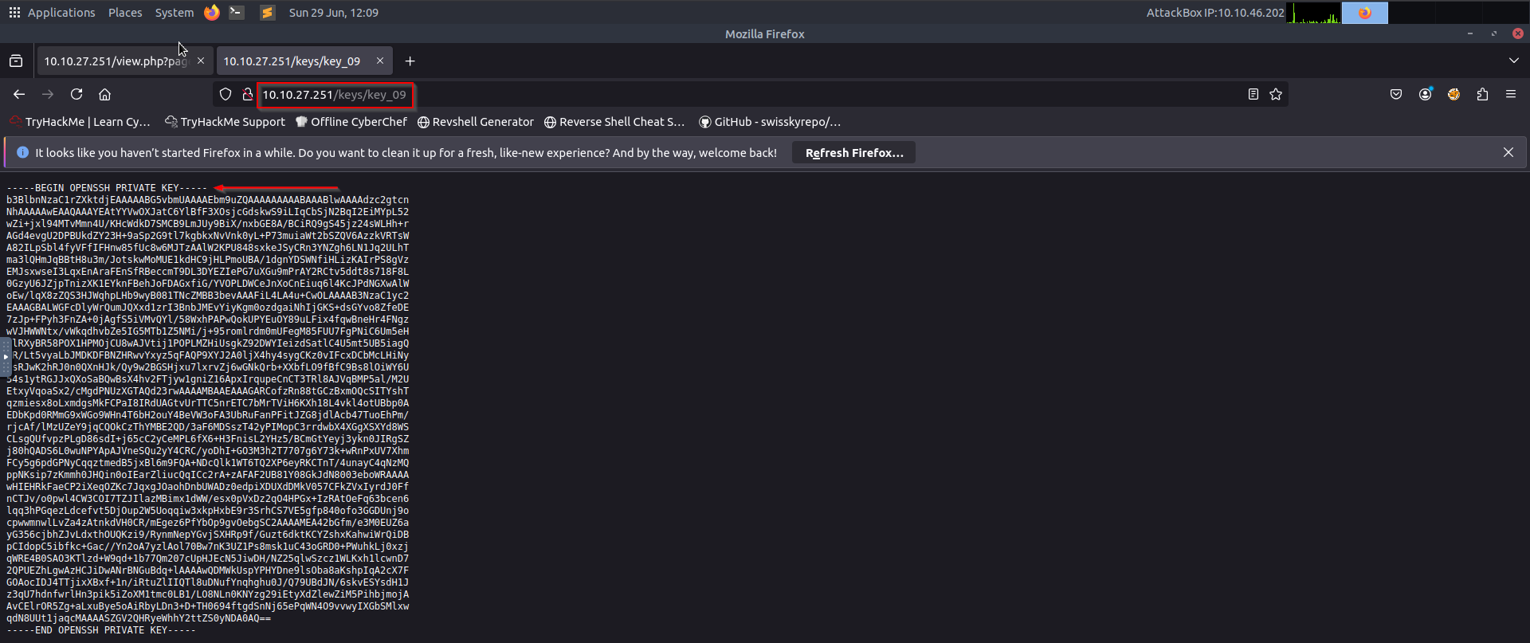This screenshot has height=643, width=1530.
Task: Open the Applications menu
Action: (53, 13)
